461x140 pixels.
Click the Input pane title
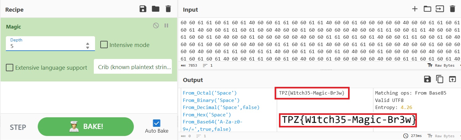click(190, 10)
